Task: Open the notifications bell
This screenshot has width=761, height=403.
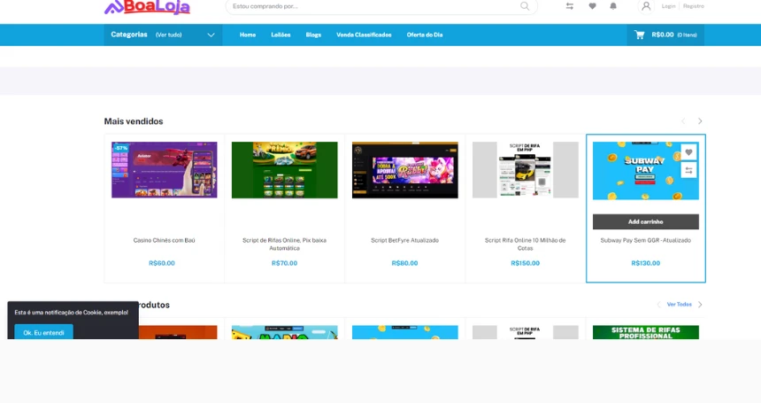Action: tap(613, 6)
